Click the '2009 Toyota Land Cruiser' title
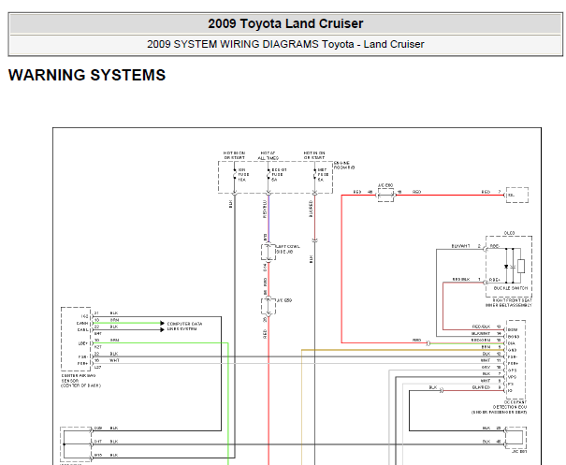 tap(285, 23)
